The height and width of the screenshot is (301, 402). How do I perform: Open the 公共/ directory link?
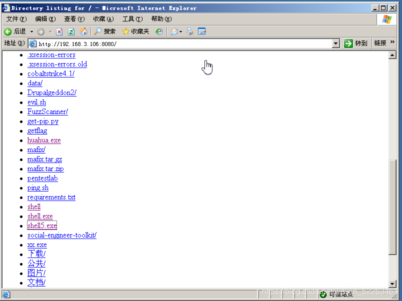(x=36, y=263)
